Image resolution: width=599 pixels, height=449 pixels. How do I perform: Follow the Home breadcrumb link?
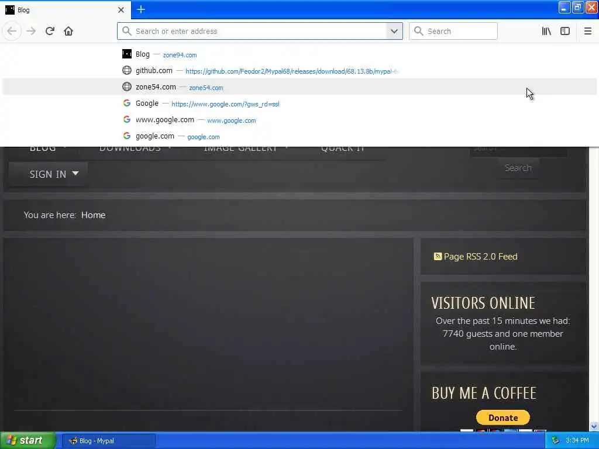click(93, 215)
